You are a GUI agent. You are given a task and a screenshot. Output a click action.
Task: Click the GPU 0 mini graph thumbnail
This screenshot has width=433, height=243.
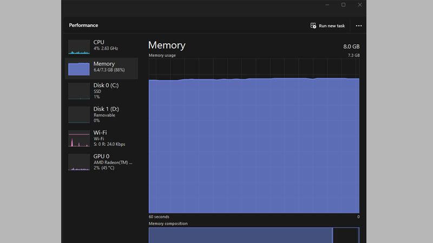(x=79, y=162)
